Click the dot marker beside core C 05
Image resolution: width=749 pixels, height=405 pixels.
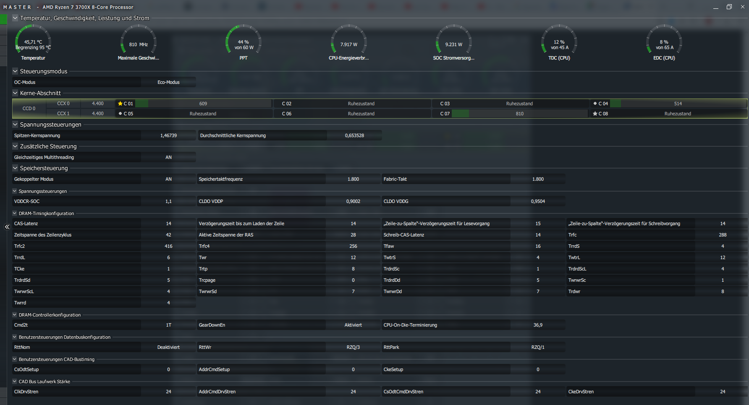click(120, 114)
